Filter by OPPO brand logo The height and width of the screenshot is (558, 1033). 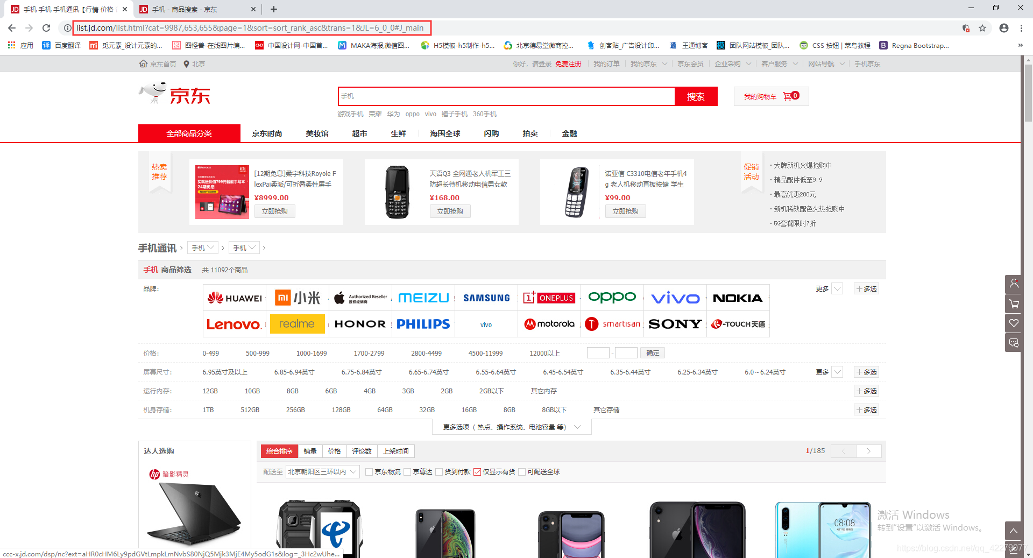pyautogui.click(x=612, y=298)
